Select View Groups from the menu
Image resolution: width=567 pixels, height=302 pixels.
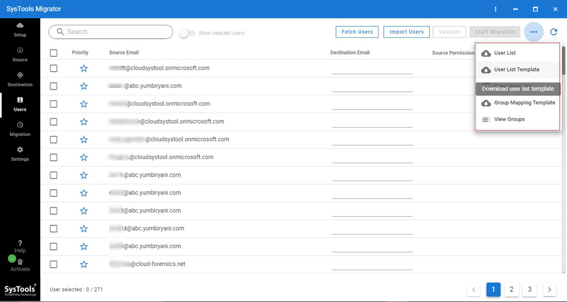tap(518, 119)
